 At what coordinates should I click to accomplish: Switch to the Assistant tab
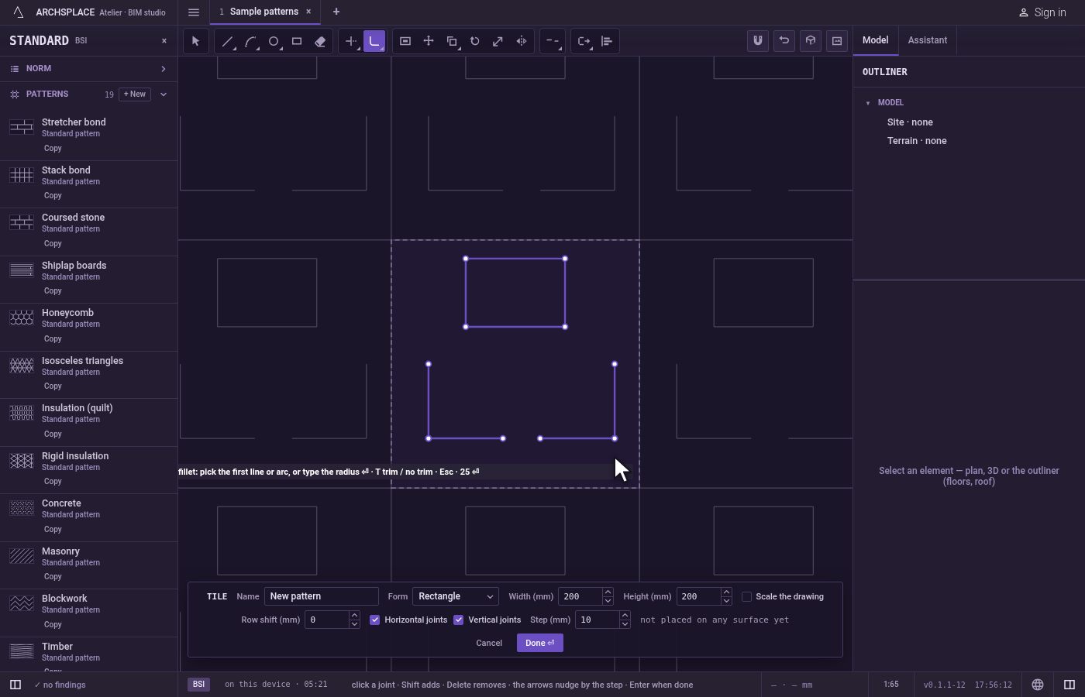[928, 40]
